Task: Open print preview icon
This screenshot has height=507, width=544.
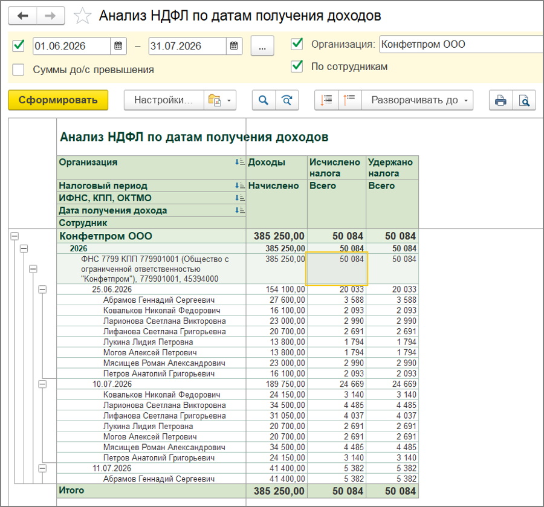Action: pyautogui.click(x=524, y=100)
